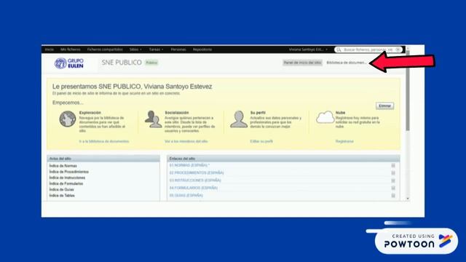Viewport: 466px width, 262px height.
Task: Select the Panel de inicio del sitio tab
Action: [303, 63]
